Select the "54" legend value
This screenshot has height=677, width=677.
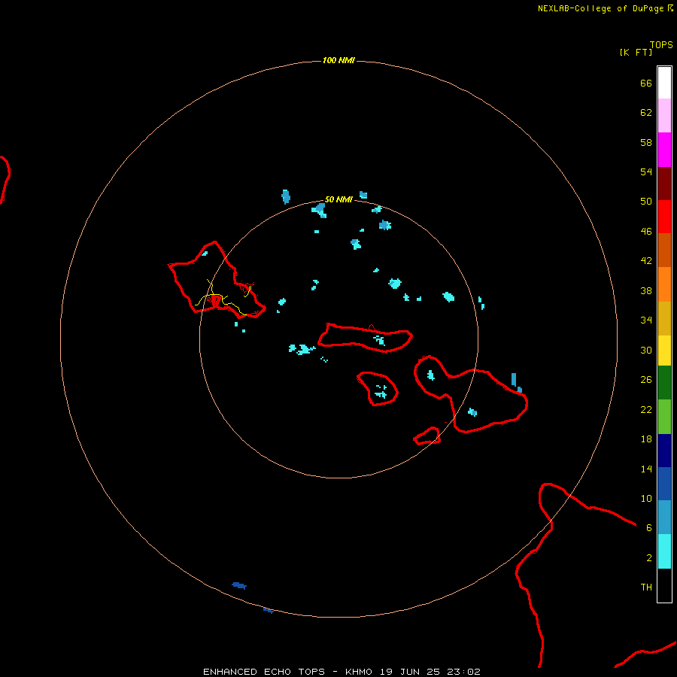click(646, 172)
